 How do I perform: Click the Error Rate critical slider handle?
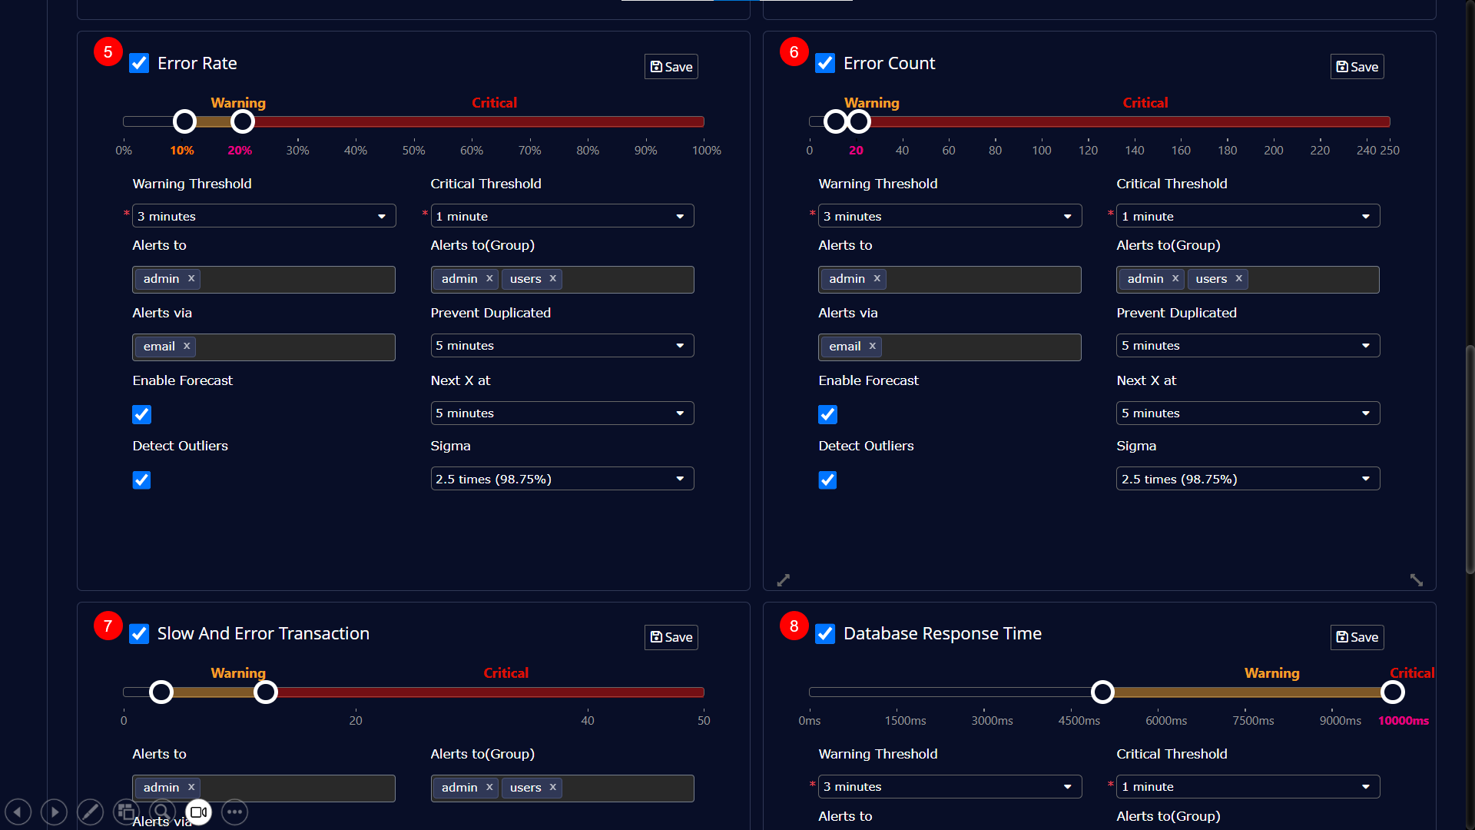243,121
